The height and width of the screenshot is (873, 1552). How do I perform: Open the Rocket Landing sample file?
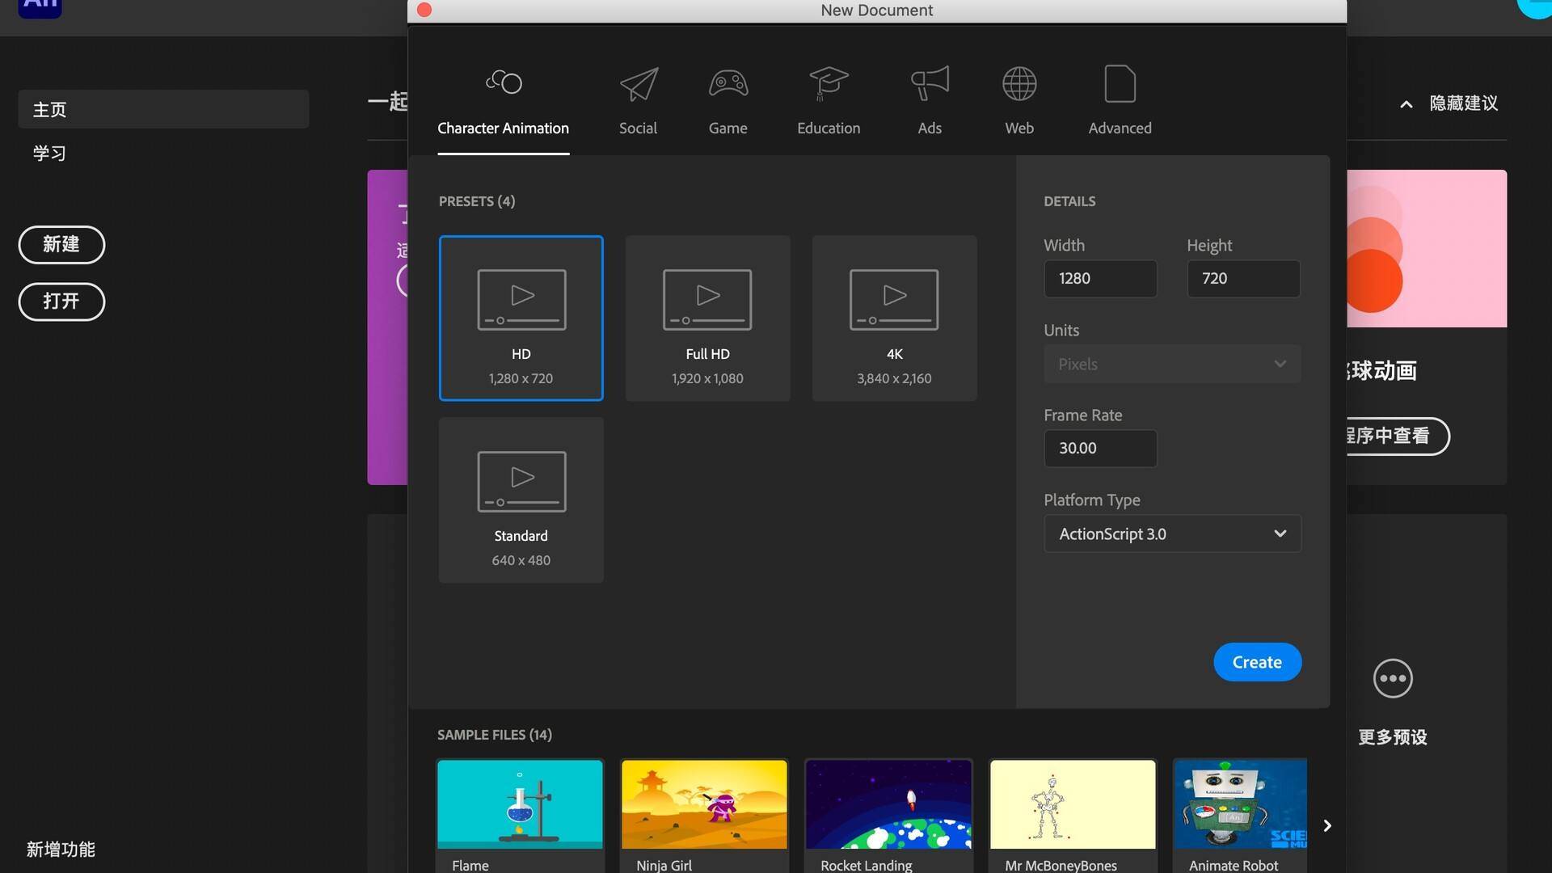point(888,804)
